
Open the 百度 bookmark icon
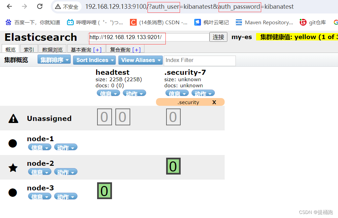(x=8, y=22)
